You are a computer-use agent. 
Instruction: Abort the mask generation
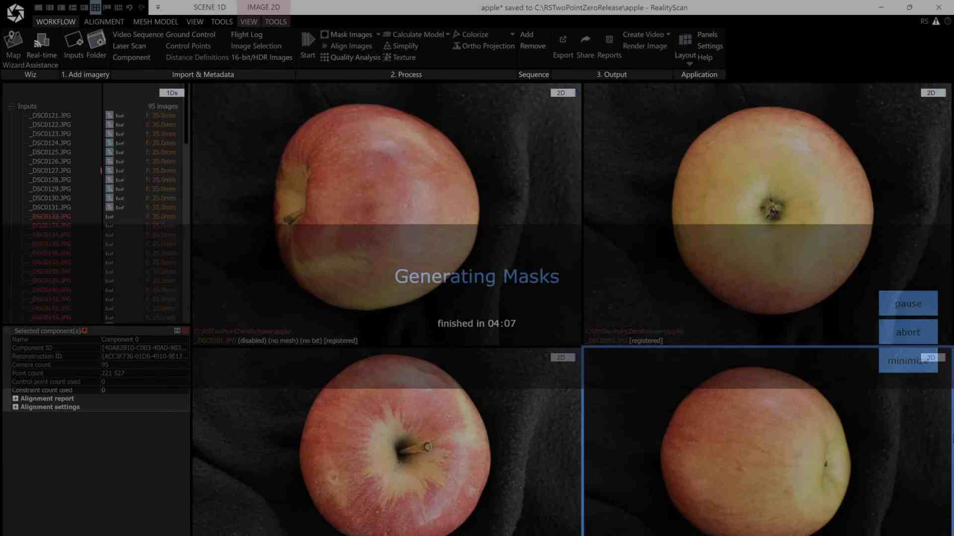[908, 332]
